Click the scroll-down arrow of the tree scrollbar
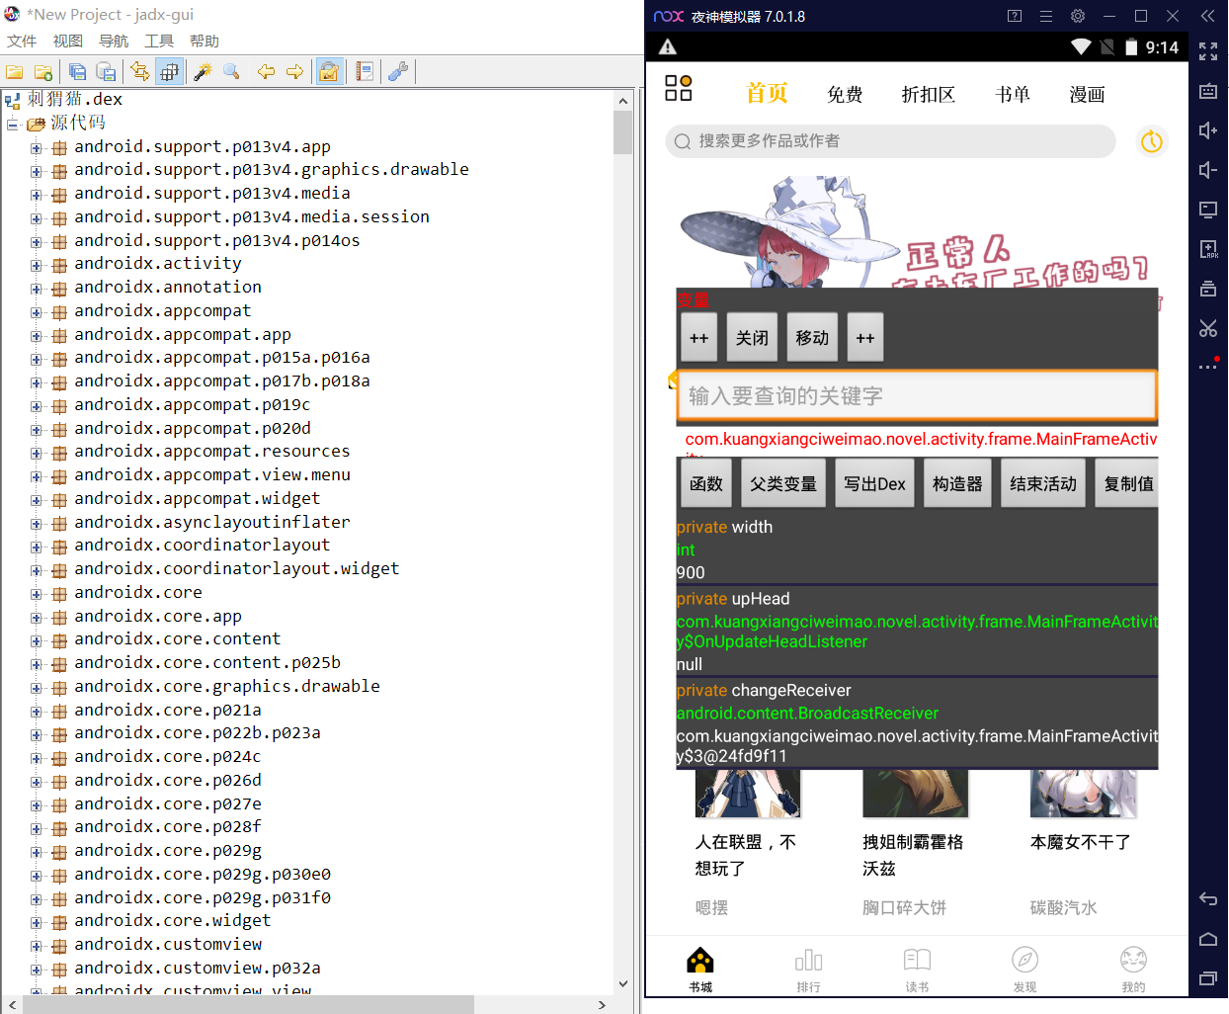Image resolution: width=1229 pixels, height=1014 pixels. 622,984
